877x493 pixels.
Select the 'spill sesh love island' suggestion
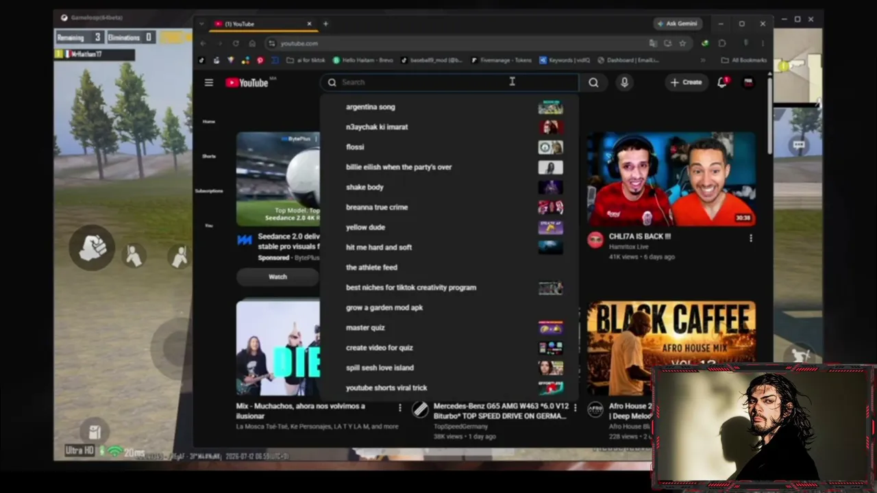[449, 368]
